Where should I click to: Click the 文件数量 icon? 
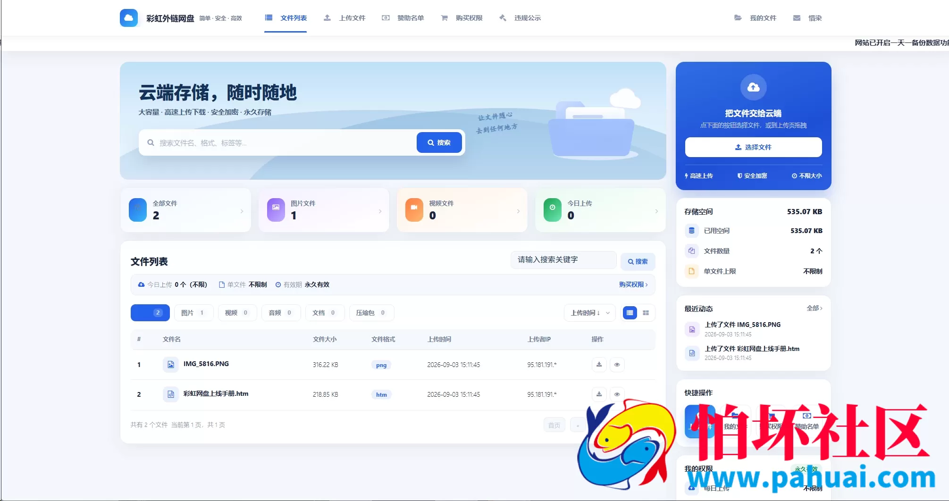tap(691, 251)
